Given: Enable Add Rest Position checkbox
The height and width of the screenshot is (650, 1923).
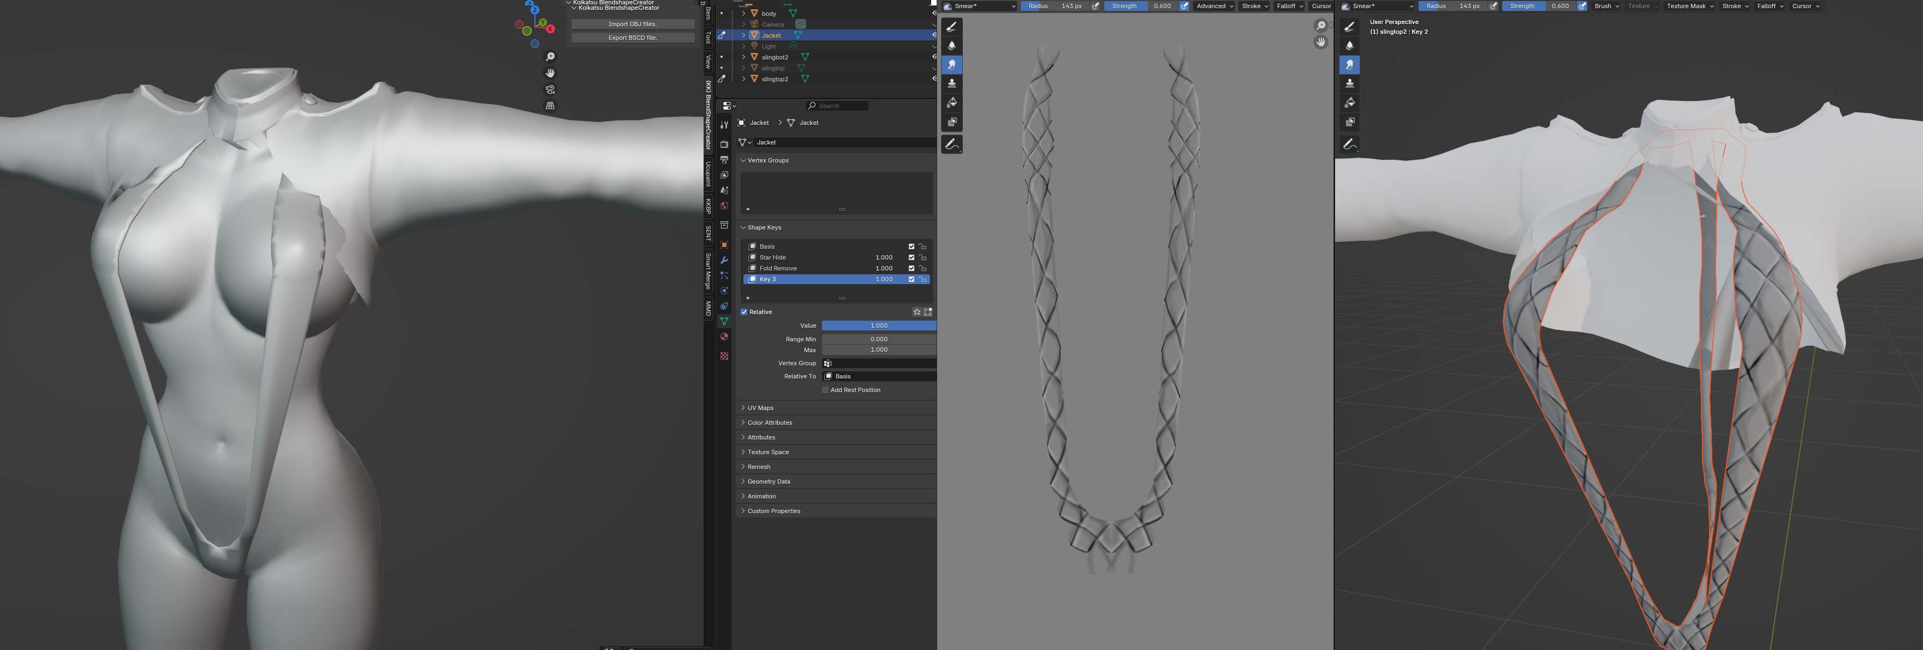Looking at the screenshot, I should [x=825, y=390].
